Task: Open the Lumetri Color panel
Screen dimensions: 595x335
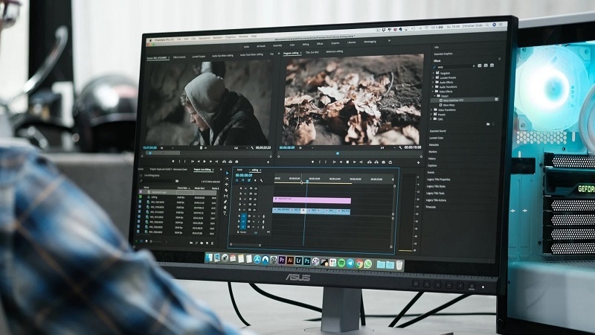Action: (437, 138)
